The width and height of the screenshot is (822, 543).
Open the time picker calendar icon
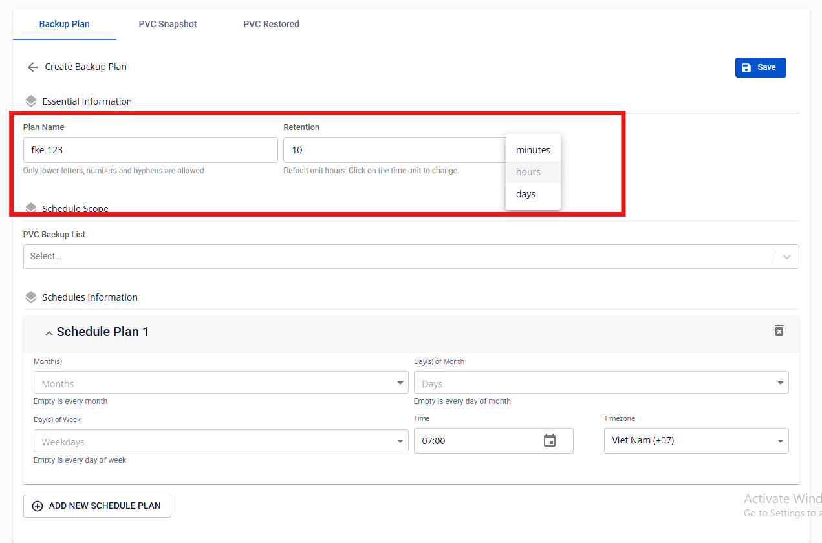[x=550, y=441]
